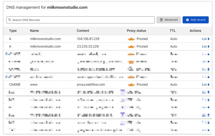The width and height of the screenshot is (215, 136).
Task: Expand arrow for 23.235.33.229 record
Action: coord(208,47)
